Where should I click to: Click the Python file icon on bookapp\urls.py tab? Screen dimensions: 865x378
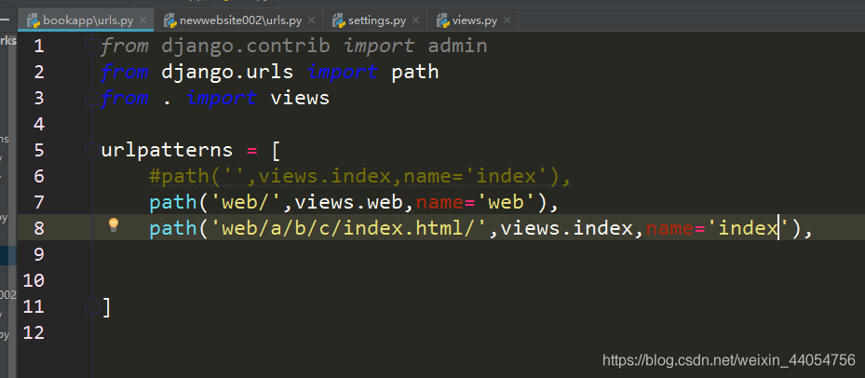pos(34,21)
